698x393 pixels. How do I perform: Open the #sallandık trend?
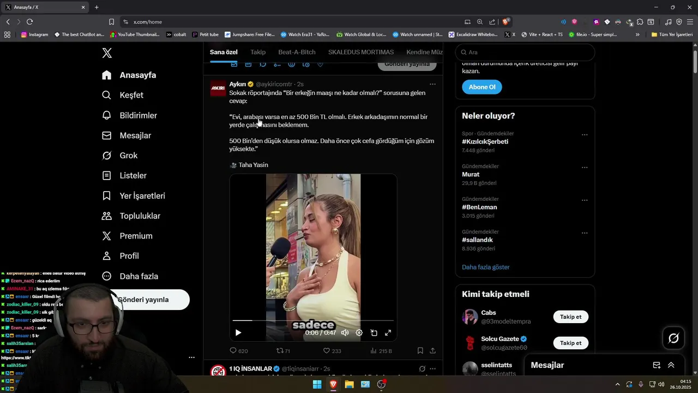pyautogui.click(x=477, y=240)
